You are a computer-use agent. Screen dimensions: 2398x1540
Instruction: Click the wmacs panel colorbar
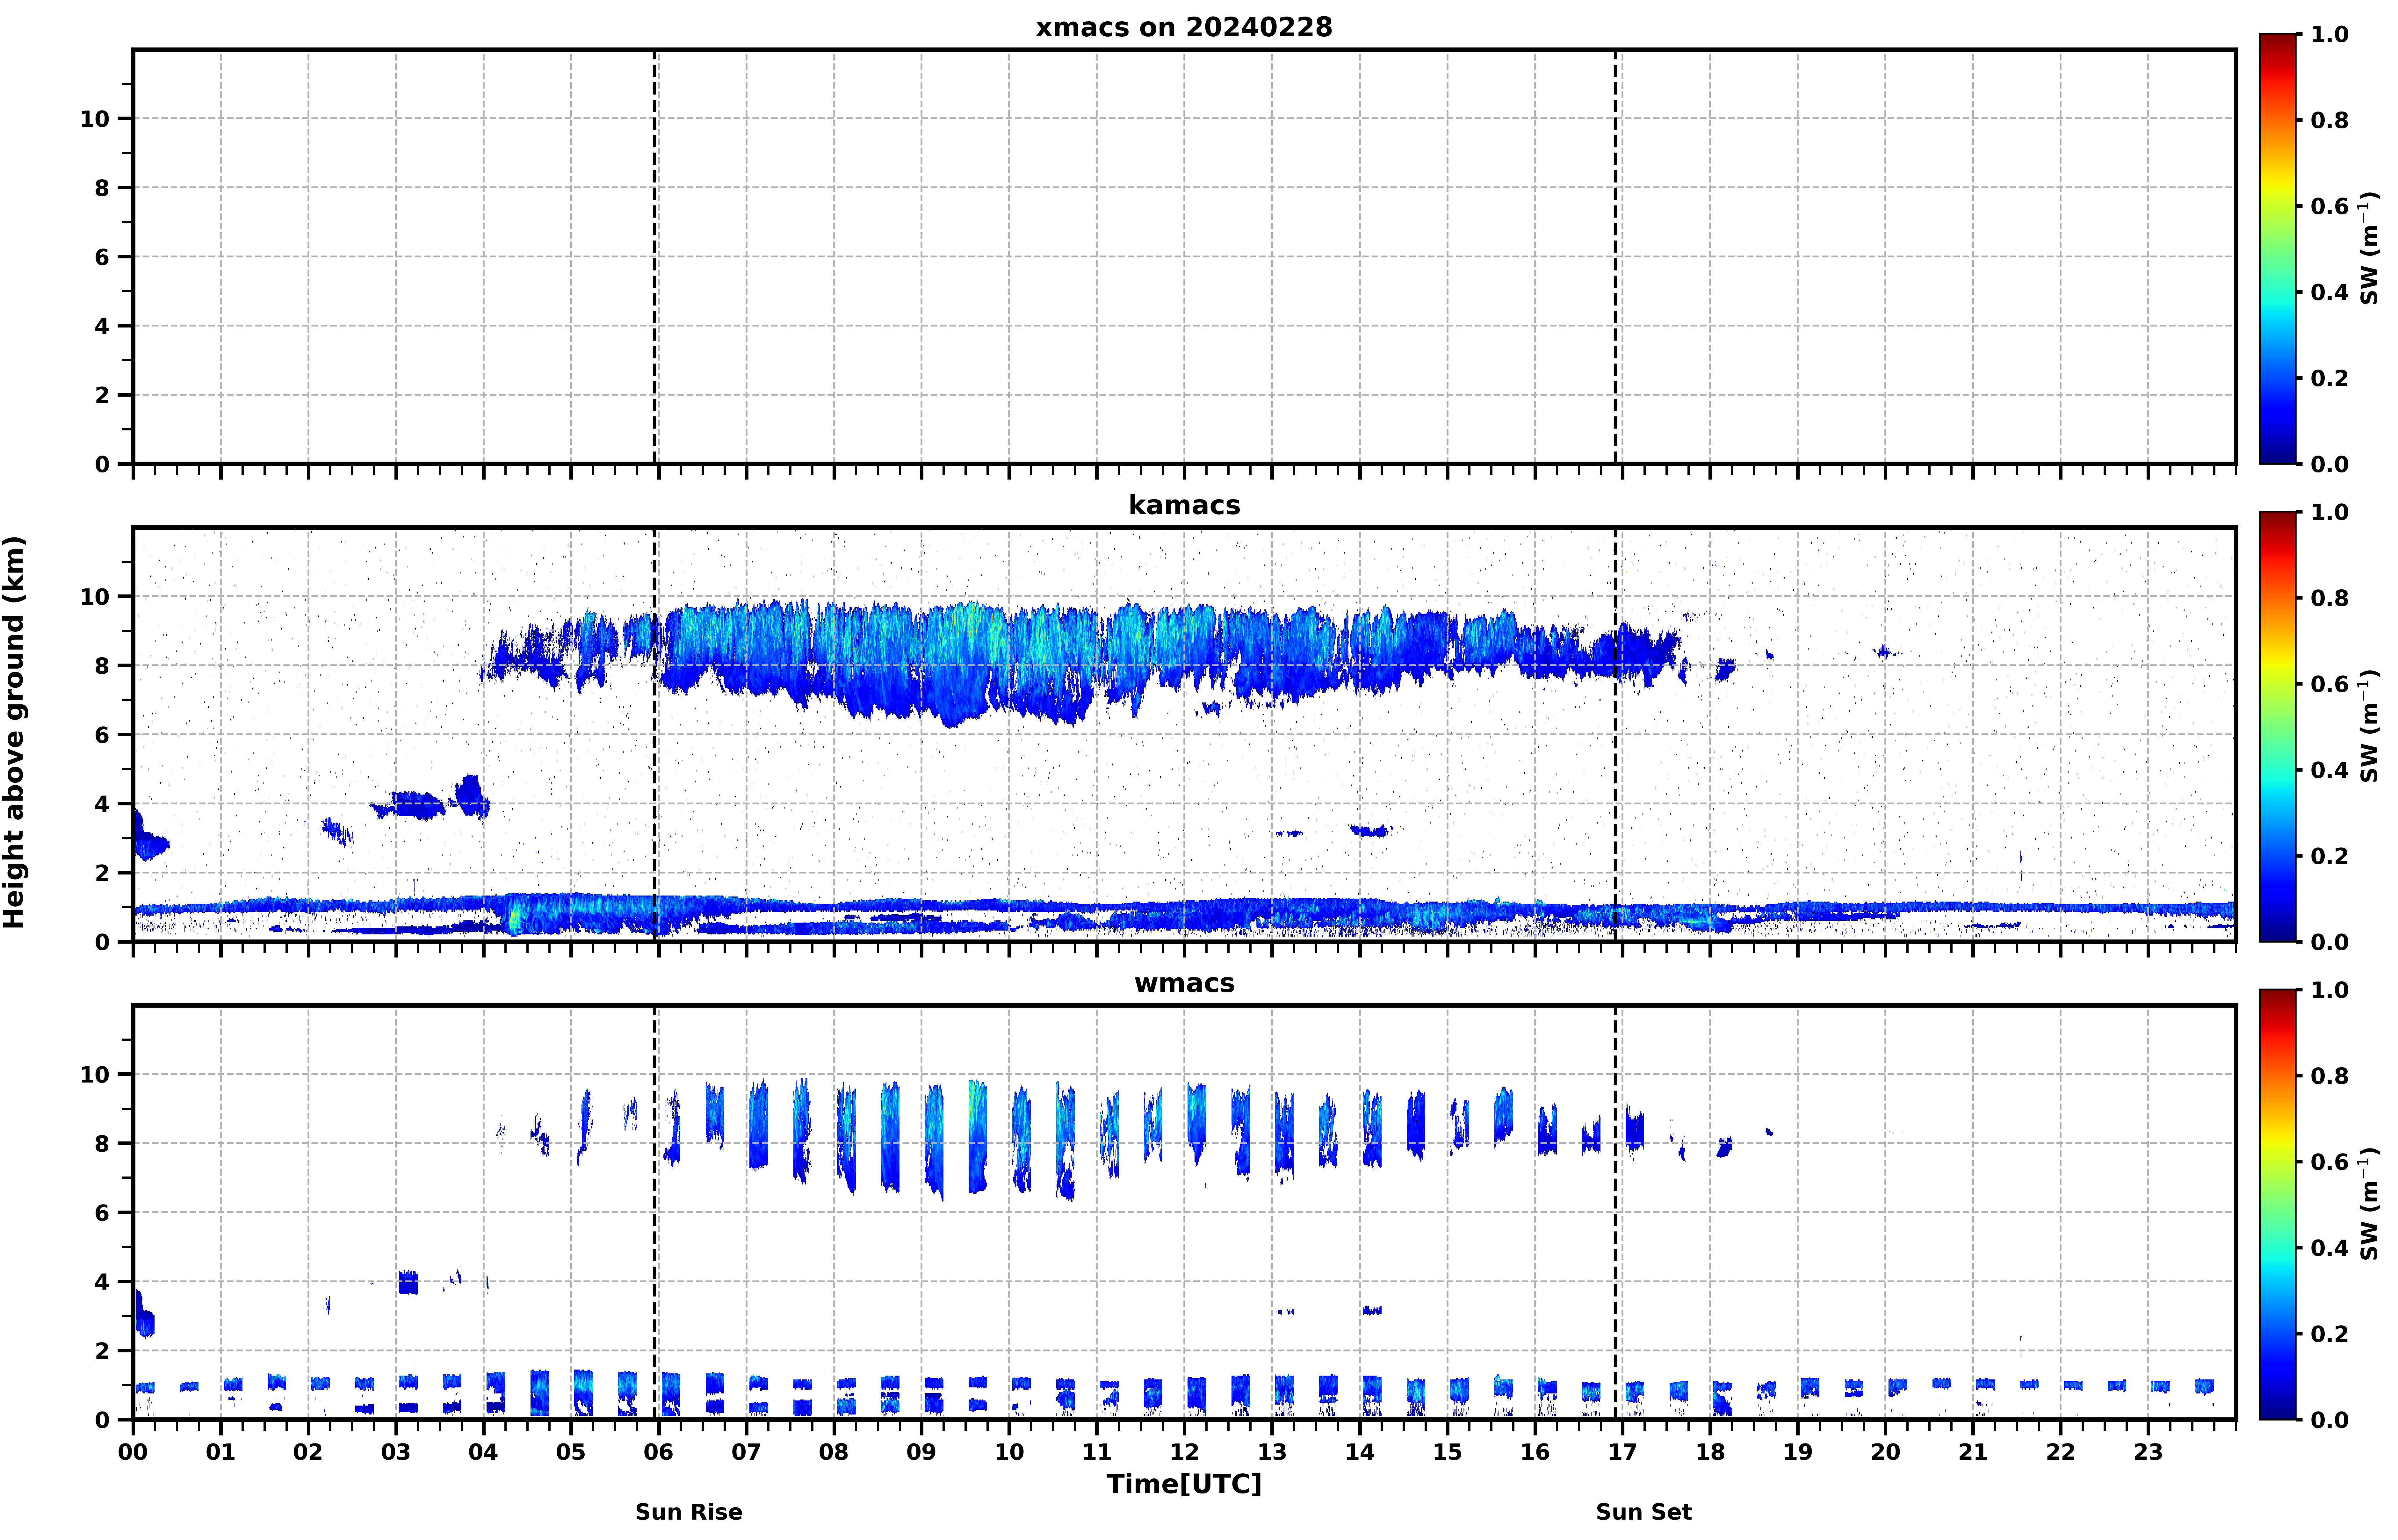(x=2278, y=1205)
